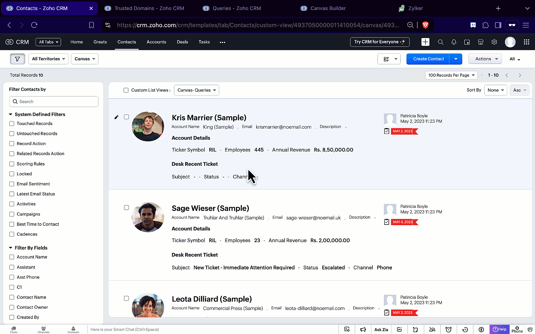Open Sage Wieser (Sample) contact
Image resolution: width=535 pixels, height=334 pixels.
[210, 208]
